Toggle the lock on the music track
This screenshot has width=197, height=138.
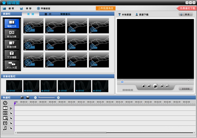coord(11,128)
